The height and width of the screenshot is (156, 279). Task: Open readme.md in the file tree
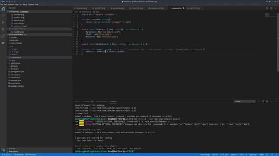pyautogui.click(x=15, y=78)
